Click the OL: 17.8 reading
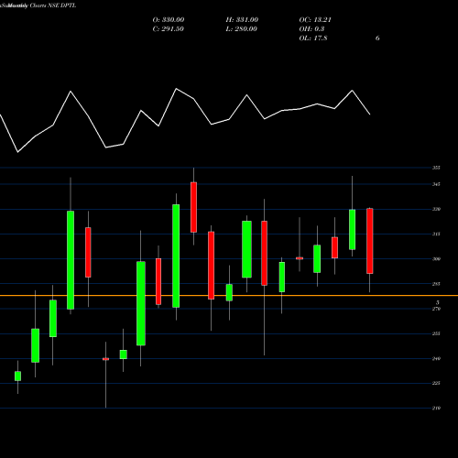This screenshot has width=458, height=458. point(313,38)
